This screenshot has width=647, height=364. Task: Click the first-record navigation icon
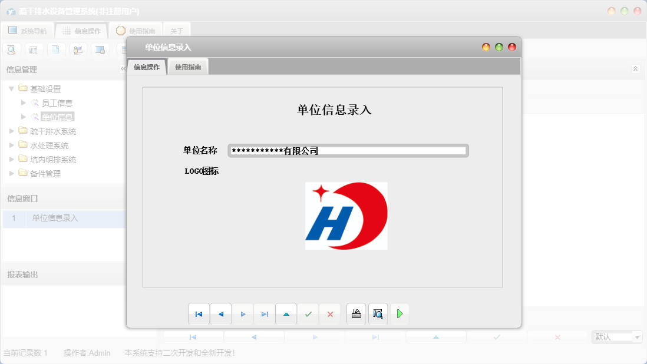pos(199,314)
